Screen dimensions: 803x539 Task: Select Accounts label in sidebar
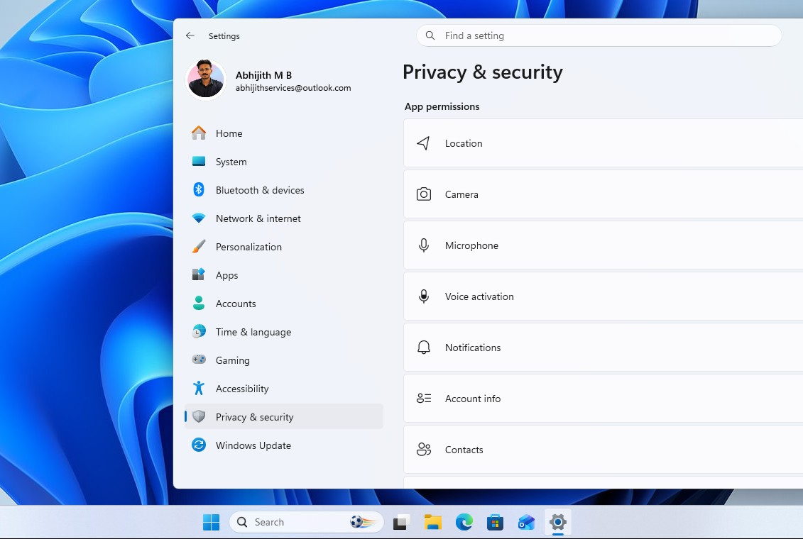point(236,304)
